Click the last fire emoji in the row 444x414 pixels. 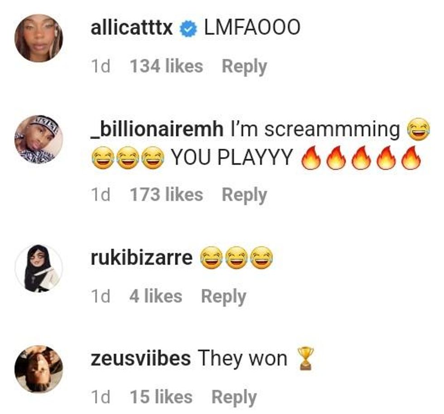click(x=411, y=157)
